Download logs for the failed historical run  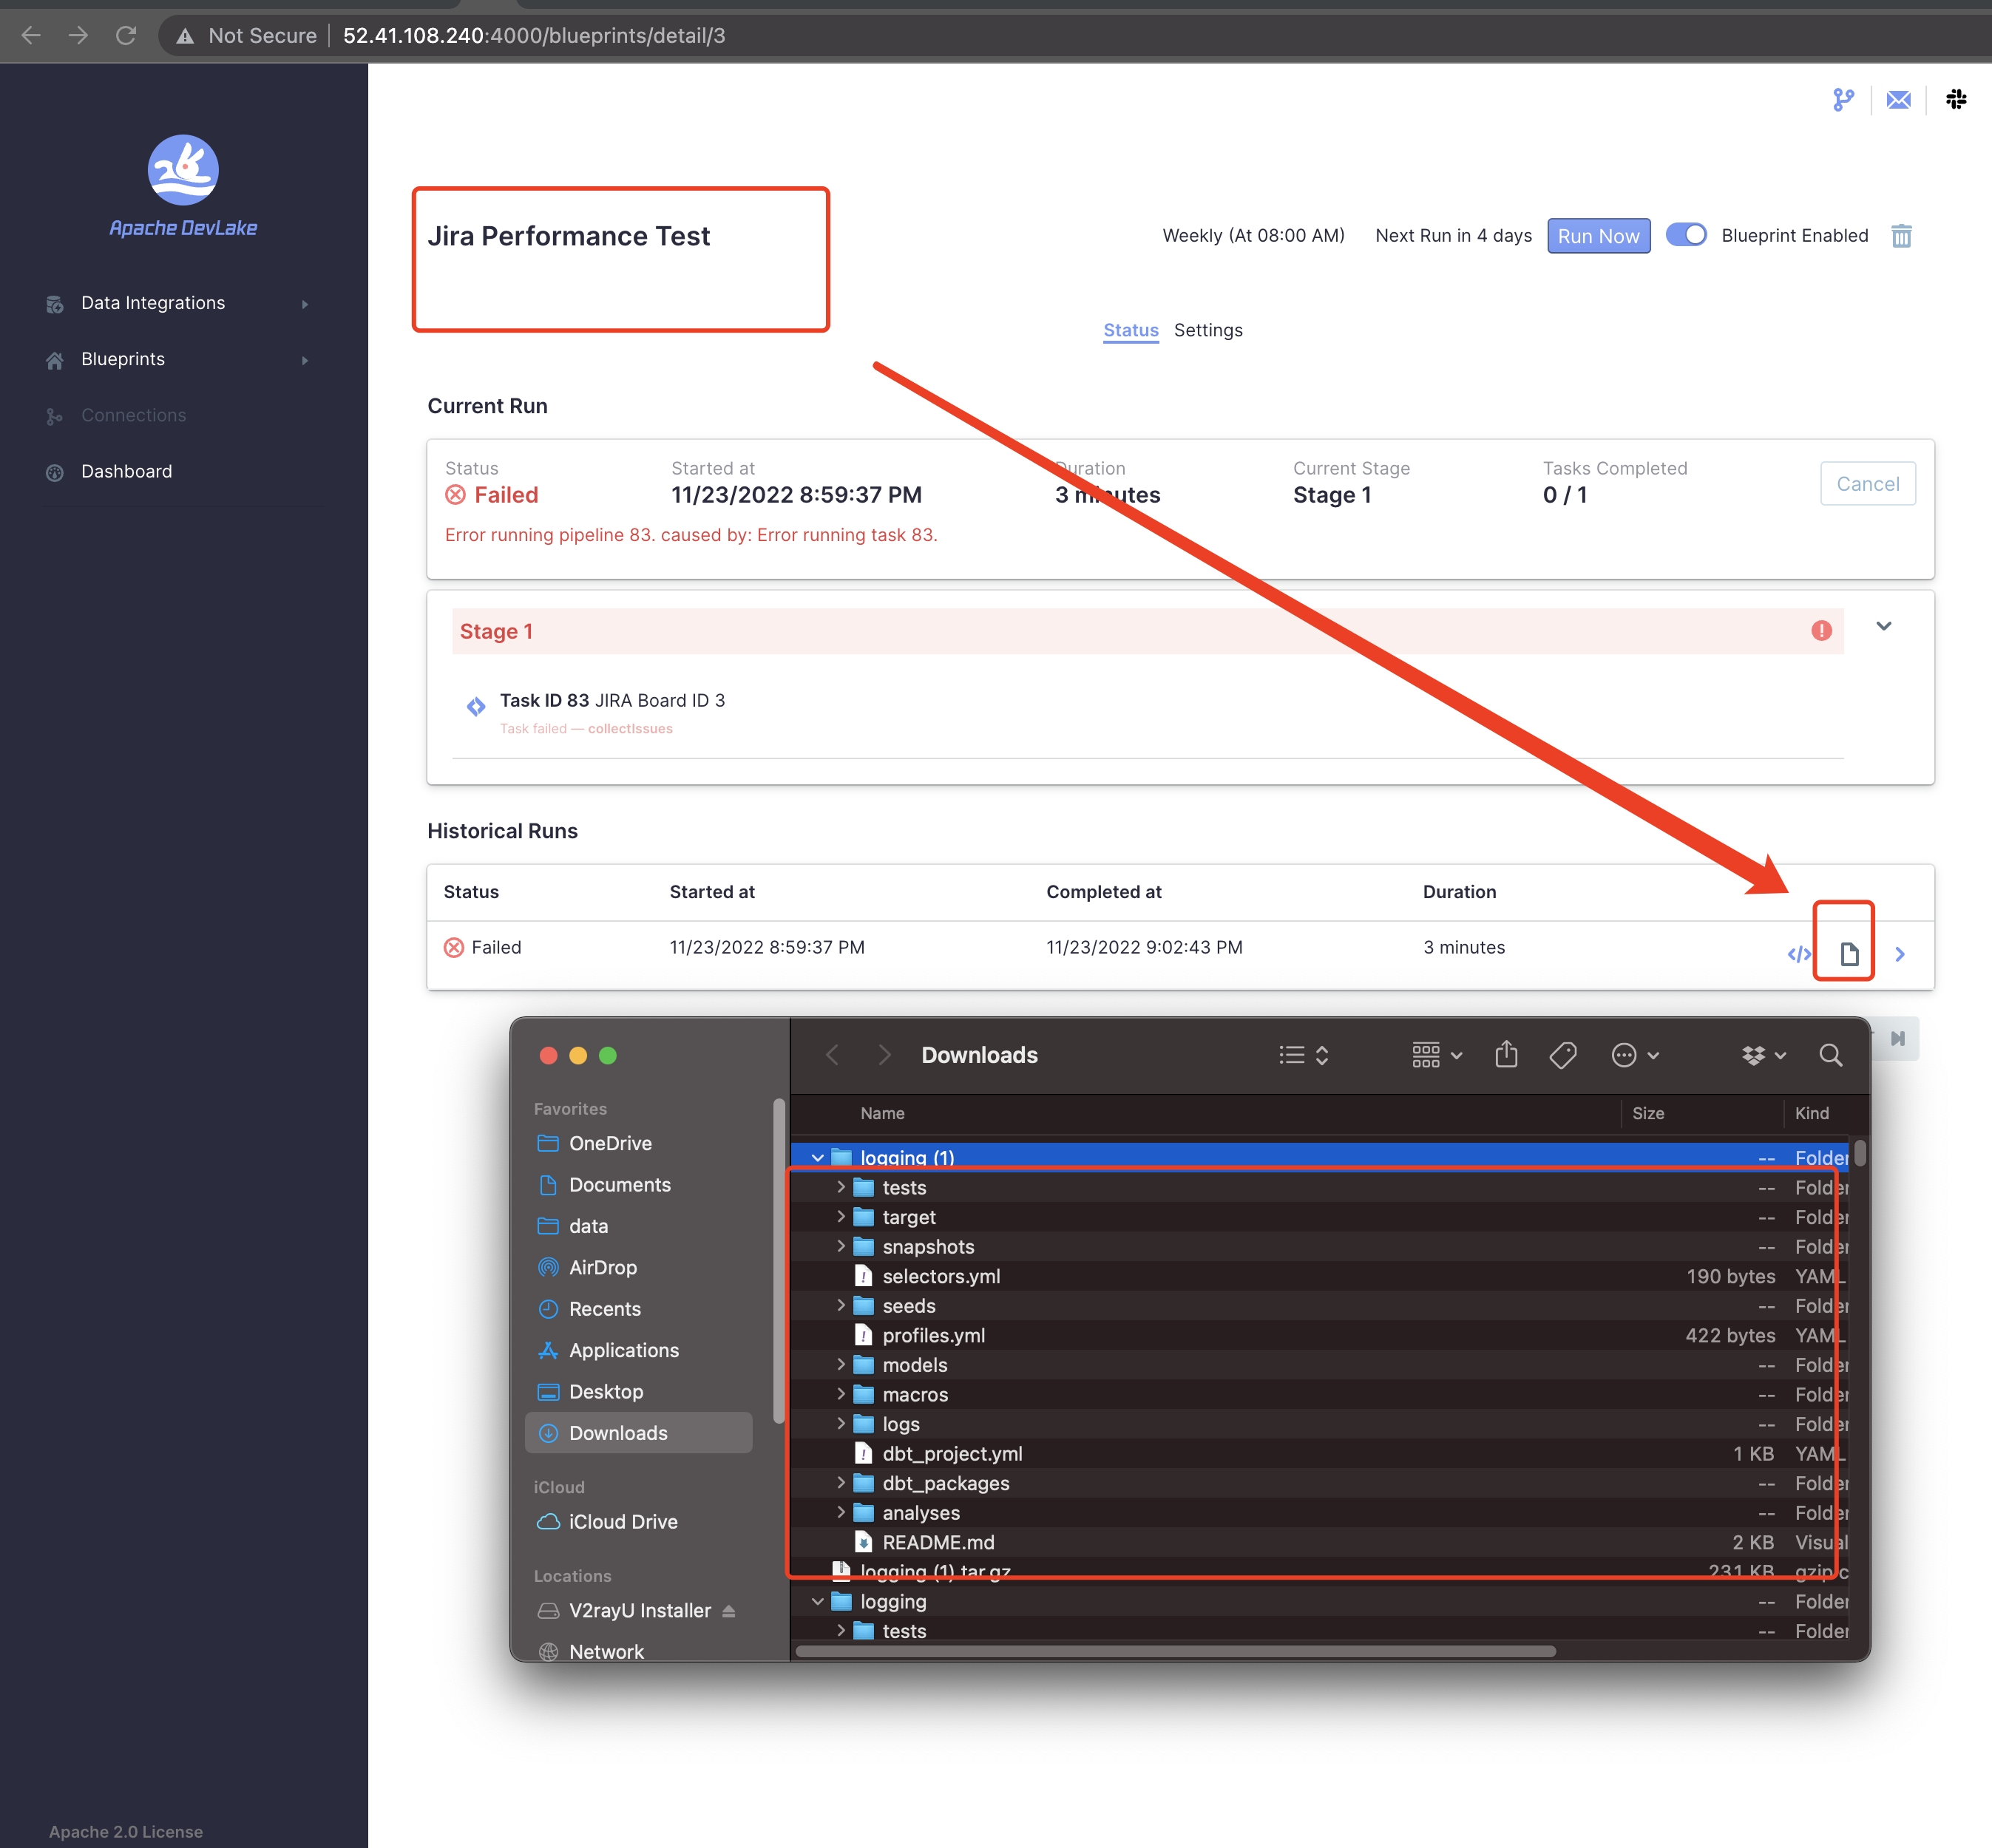pyautogui.click(x=1848, y=953)
